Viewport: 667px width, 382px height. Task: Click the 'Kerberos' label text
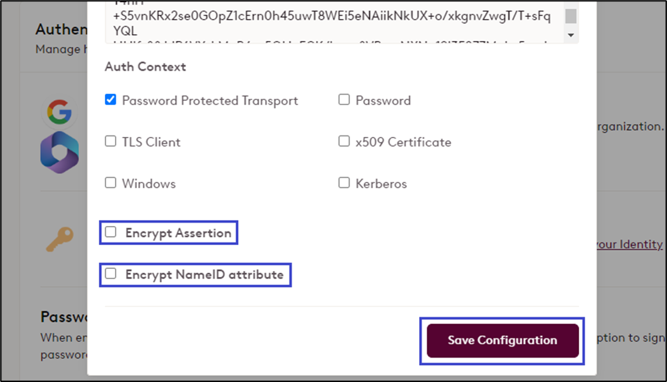[382, 184]
